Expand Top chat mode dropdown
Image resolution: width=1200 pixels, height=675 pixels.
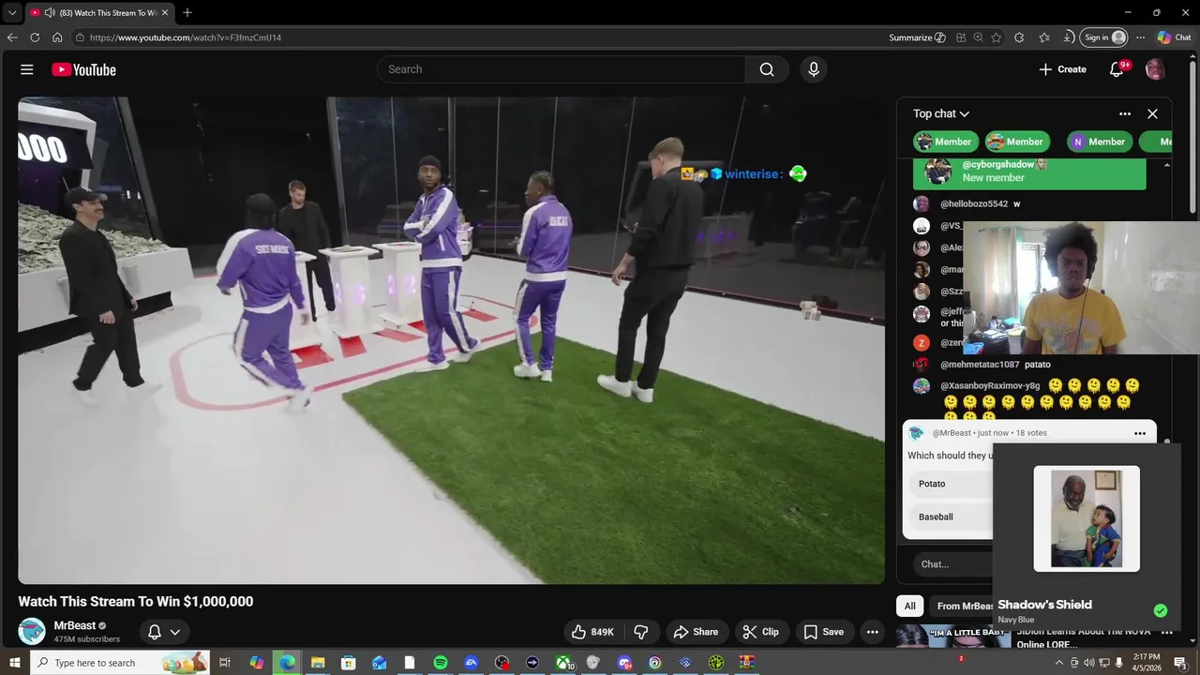pyautogui.click(x=941, y=113)
